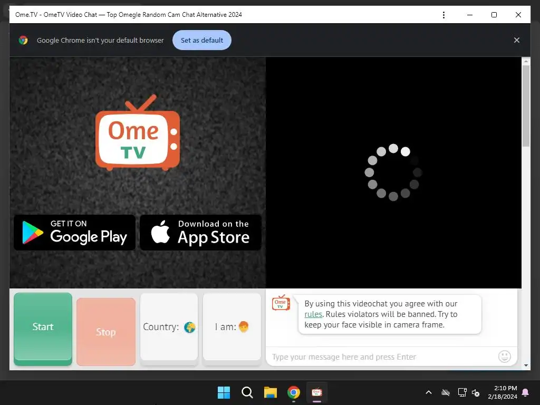
Task: Click the Get it on Google Play badge
Action: click(75, 233)
